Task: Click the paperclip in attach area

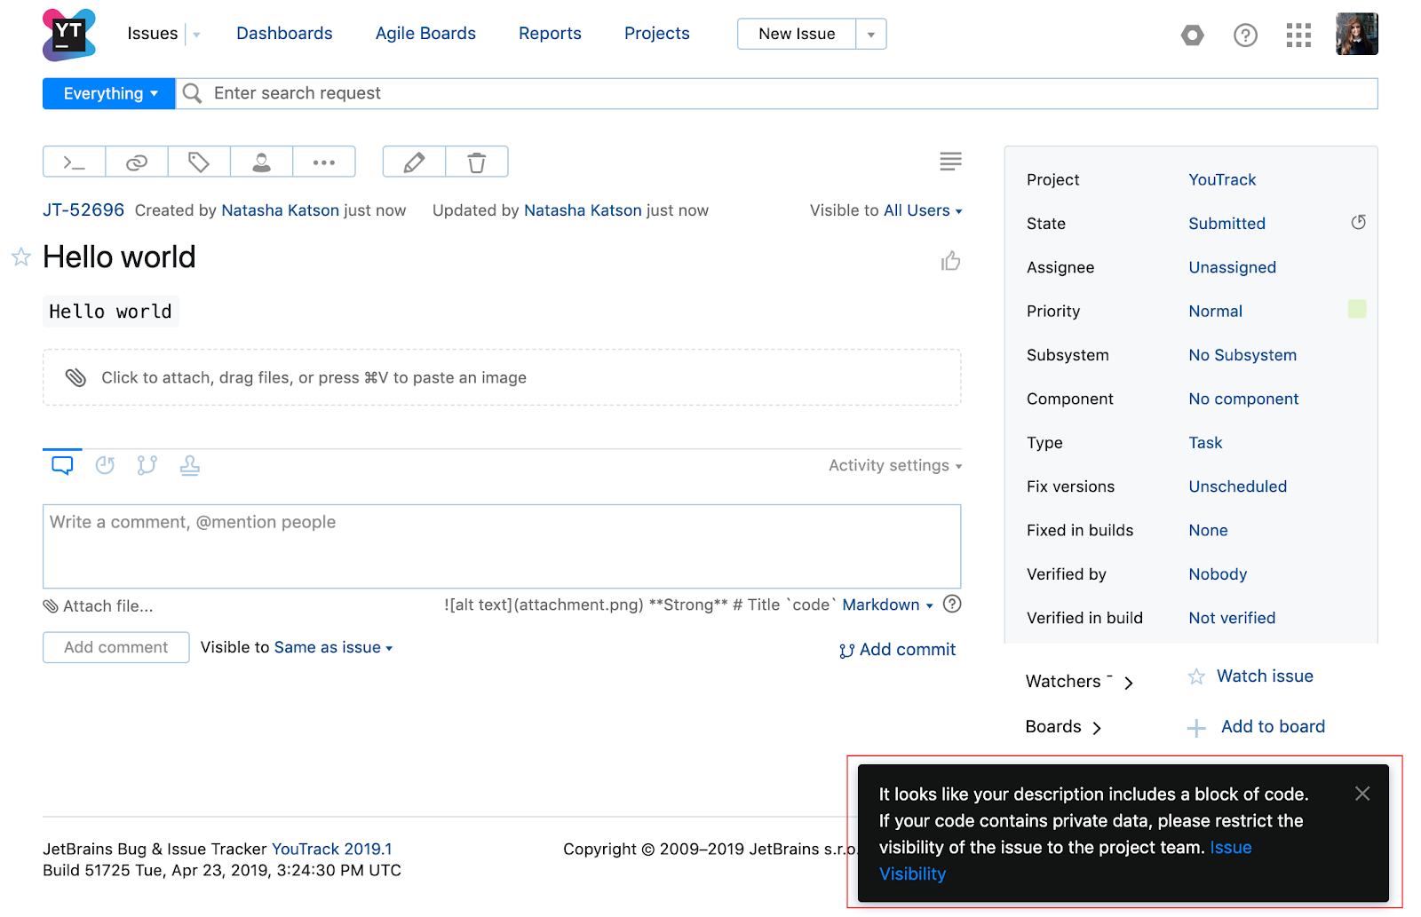Action: point(75,377)
